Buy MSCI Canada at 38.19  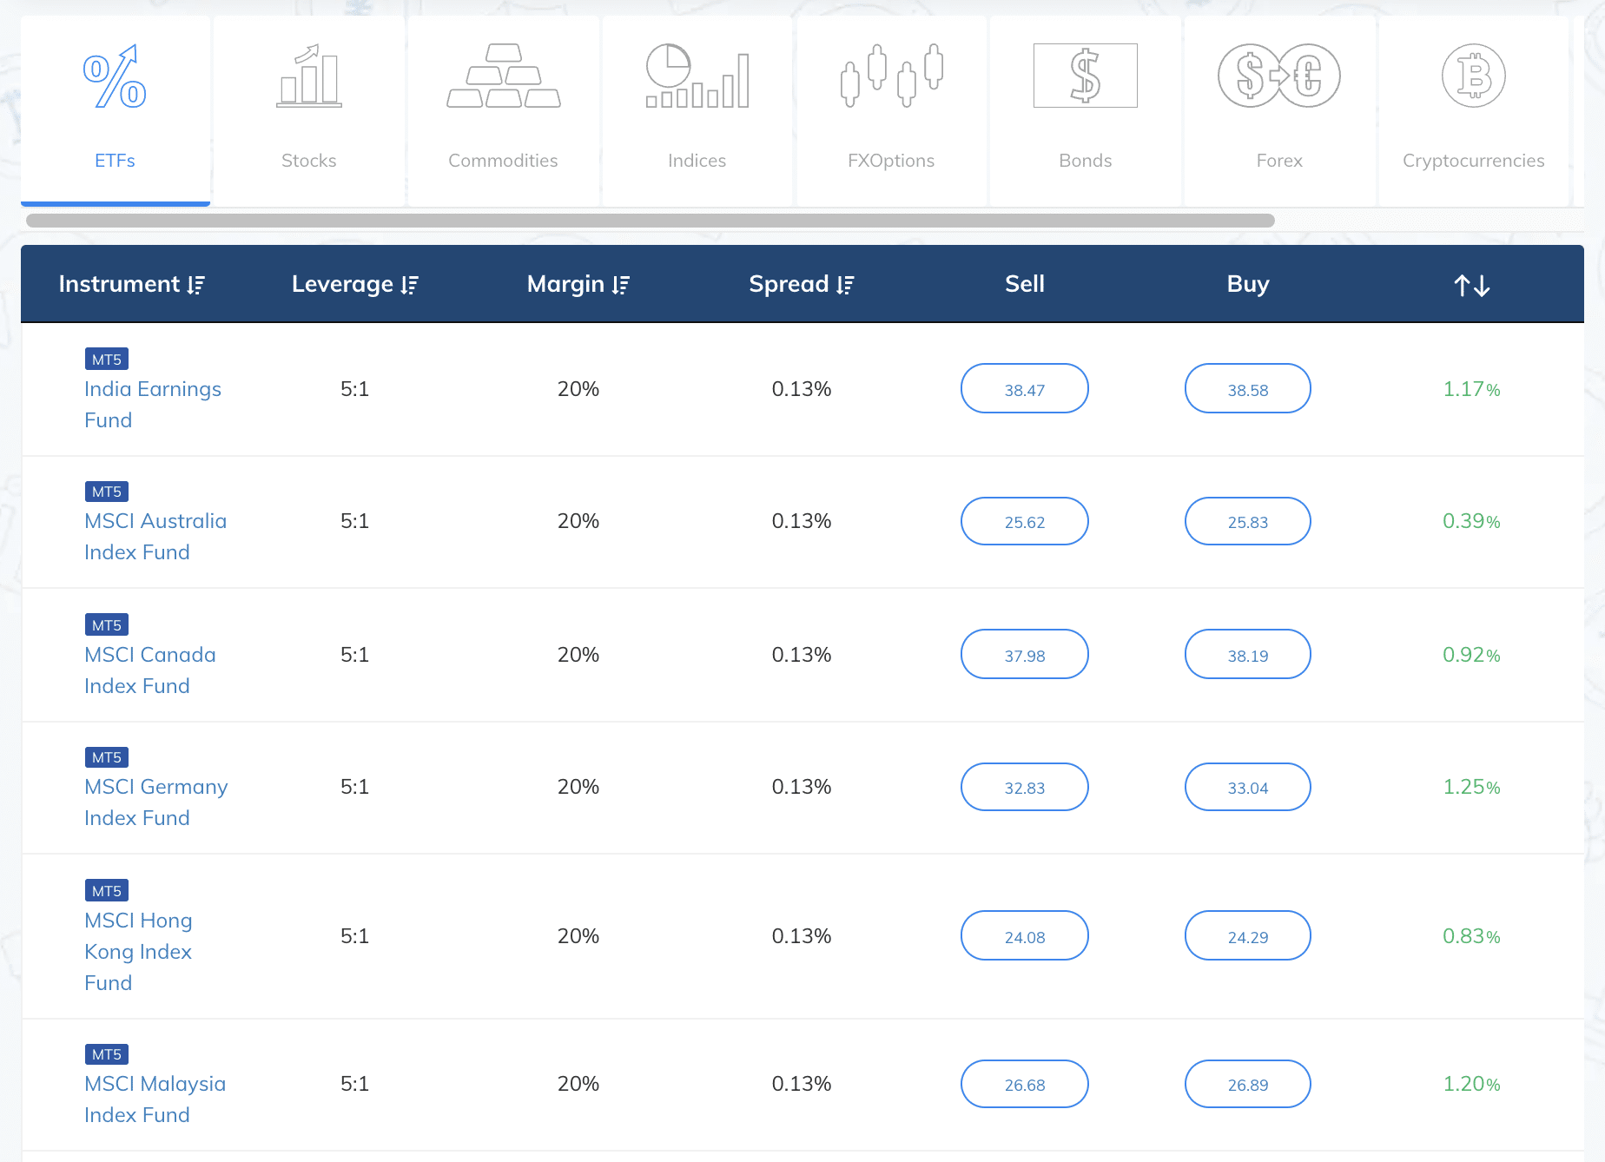click(1248, 655)
